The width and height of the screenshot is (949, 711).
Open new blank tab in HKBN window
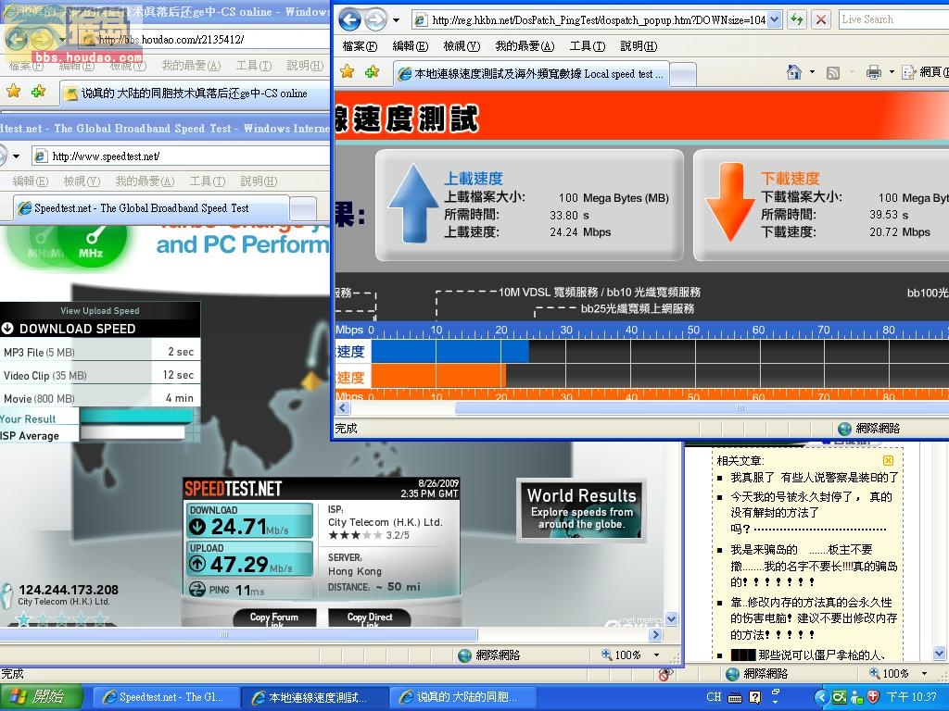coord(683,74)
